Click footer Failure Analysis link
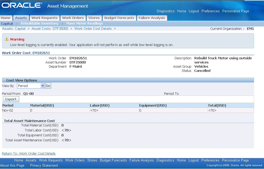The width and height of the screenshot is (264, 169). 142,160
